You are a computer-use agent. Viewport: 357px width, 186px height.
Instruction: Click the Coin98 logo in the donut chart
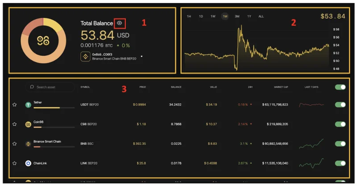(x=43, y=41)
